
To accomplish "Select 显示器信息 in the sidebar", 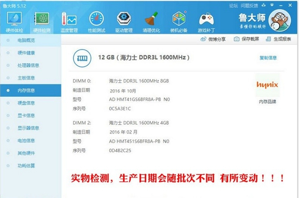I will 31,128.
